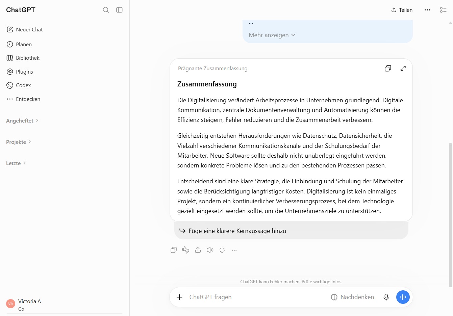Viewport: 453px width, 316px height.
Task: Copy the Zusammenfassung canvas content
Action: (388, 68)
